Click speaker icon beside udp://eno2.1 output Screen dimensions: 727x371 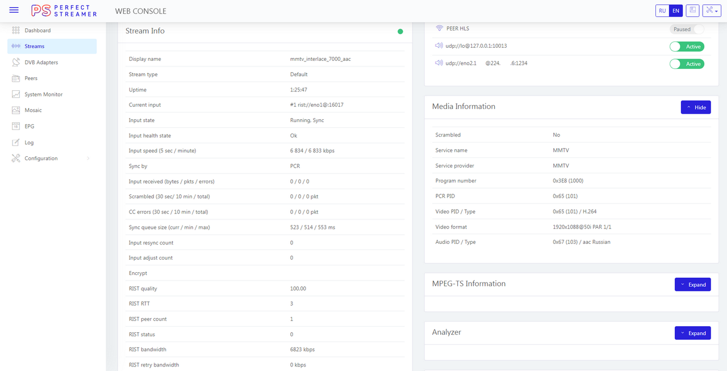point(439,62)
